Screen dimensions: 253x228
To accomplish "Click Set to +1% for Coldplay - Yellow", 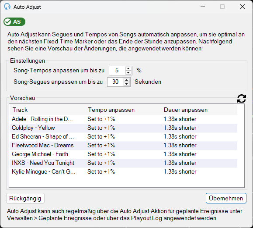I will coord(101,128).
